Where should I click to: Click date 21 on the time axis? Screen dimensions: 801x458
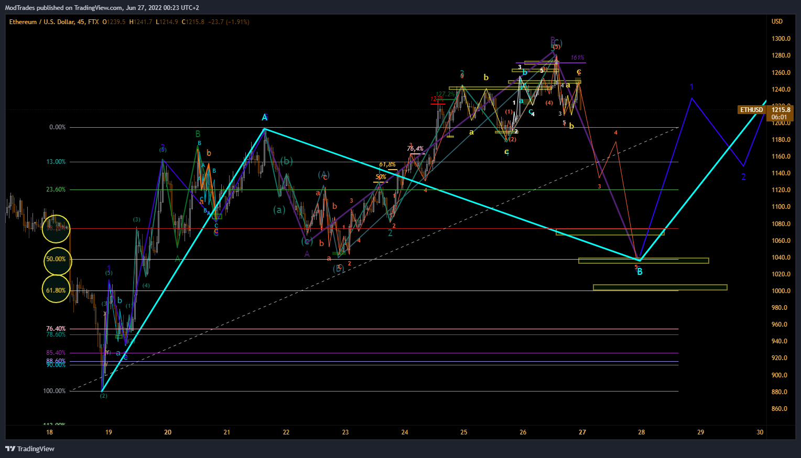pos(227,432)
